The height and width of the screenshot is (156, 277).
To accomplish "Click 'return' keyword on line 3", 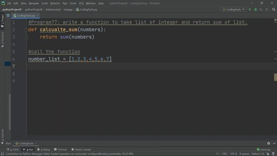I will pyautogui.click(x=48, y=37).
